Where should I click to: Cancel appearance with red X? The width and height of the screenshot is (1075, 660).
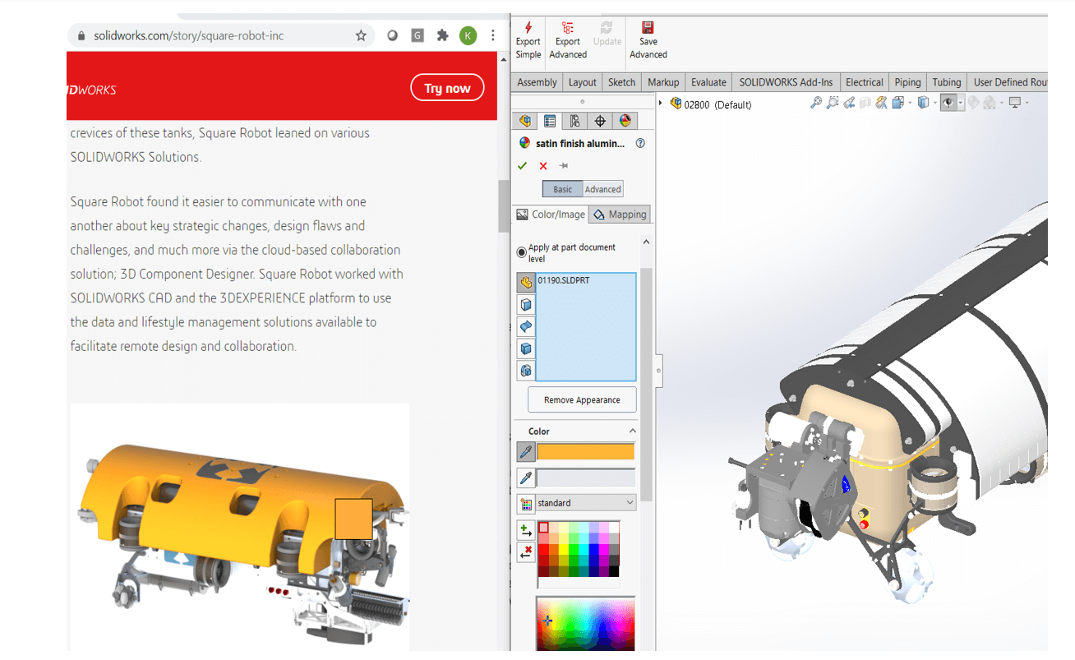point(543,166)
